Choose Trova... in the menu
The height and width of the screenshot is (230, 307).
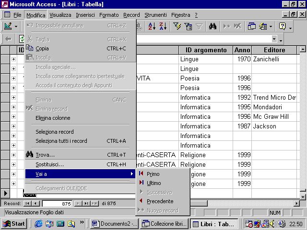coord(80,155)
